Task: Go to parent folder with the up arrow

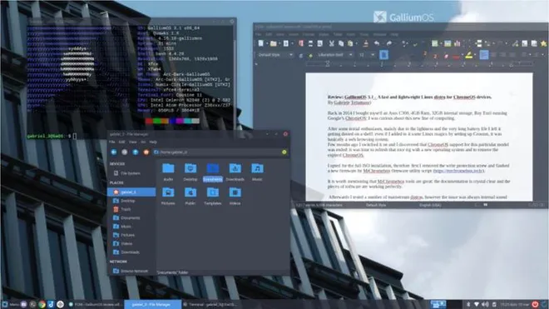Action: [136, 152]
